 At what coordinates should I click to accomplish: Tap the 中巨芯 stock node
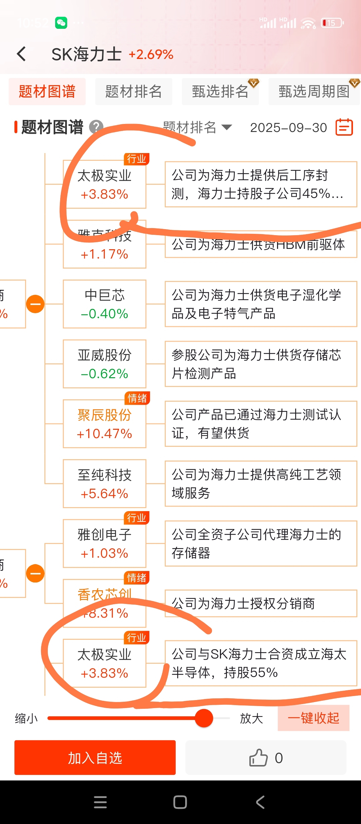coord(104,304)
